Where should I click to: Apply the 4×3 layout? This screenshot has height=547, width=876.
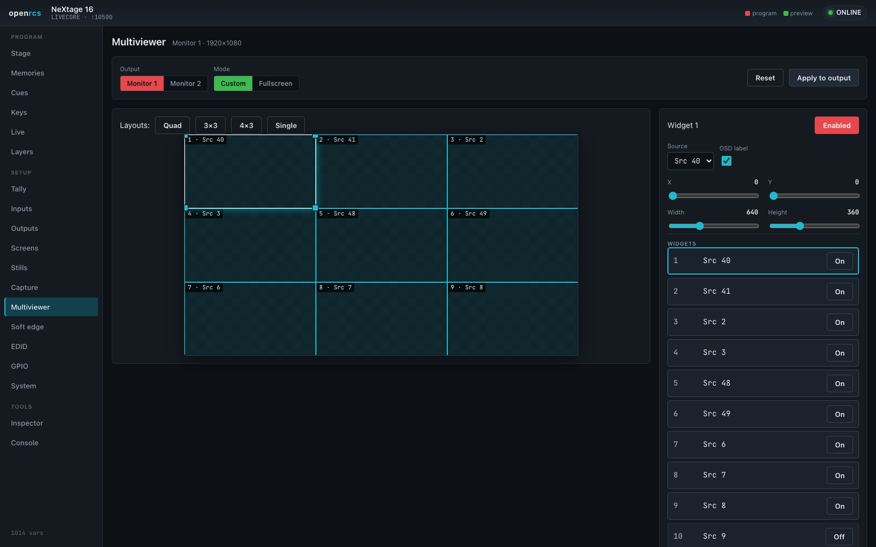tap(246, 125)
